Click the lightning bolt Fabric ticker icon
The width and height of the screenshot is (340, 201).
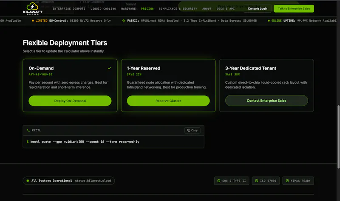click(x=124, y=20)
